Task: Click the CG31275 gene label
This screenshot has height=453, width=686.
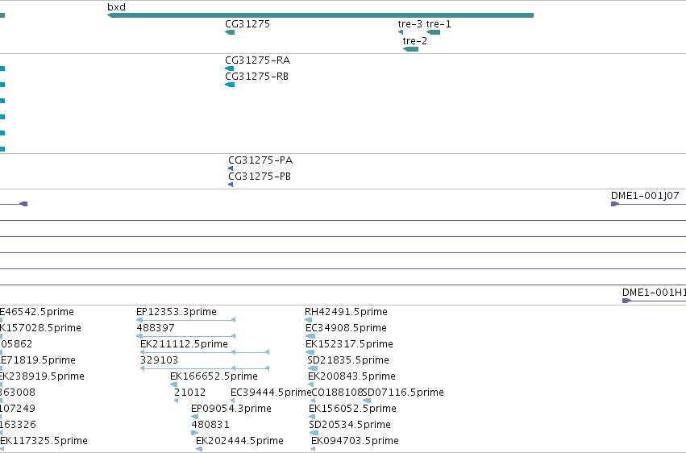Action: point(247,24)
